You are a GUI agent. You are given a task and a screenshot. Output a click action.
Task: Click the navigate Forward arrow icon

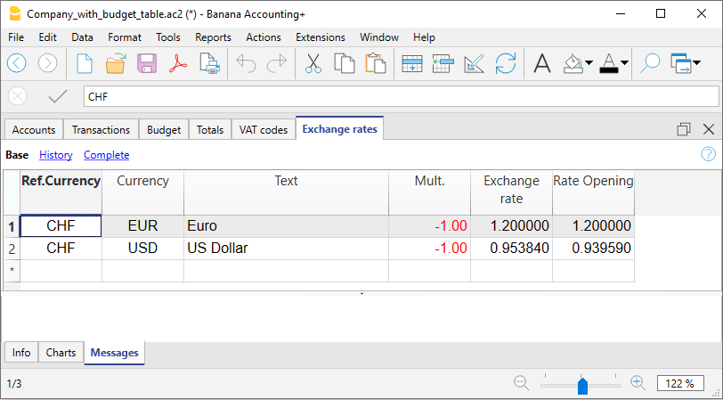[47, 63]
